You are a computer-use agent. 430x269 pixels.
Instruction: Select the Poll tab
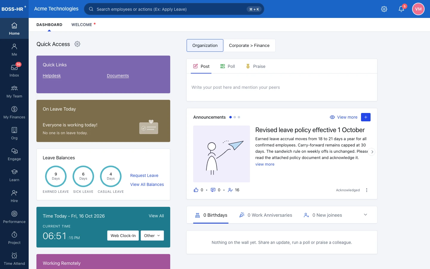pos(228,66)
